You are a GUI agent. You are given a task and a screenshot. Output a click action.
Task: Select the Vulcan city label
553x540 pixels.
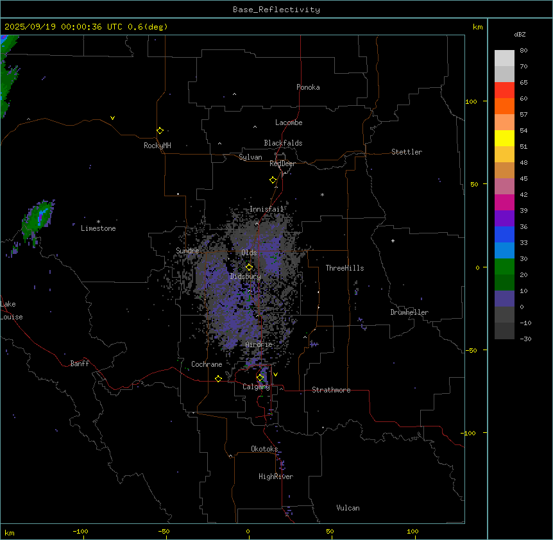[x=348, y=508]
